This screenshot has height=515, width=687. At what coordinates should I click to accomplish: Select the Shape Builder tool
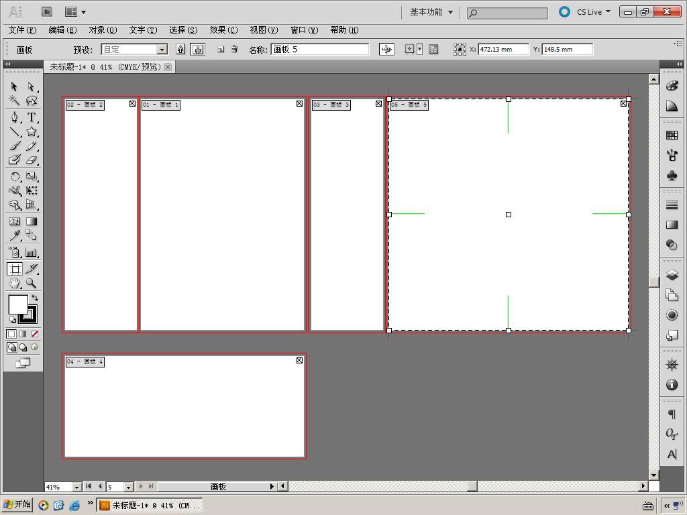point(15,205)
